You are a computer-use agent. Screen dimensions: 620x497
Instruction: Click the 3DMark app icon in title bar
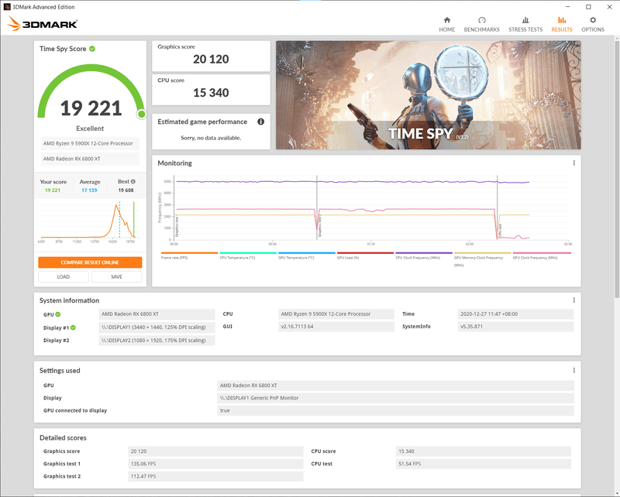coord(7,7)
